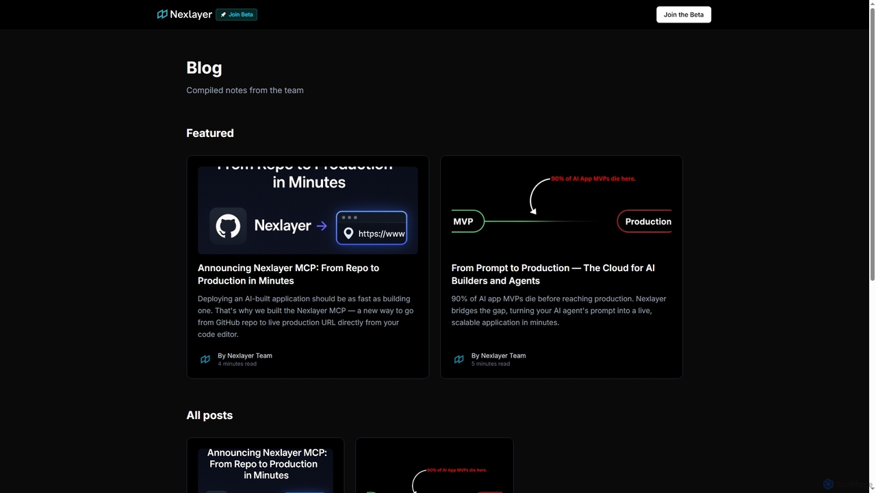Image resolution: width=876 pixels, height=493 pixels.
Task: Click author avatar icon on MCP featured card
Action: tap(205, 359)
